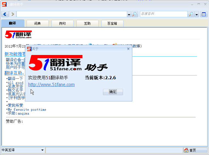The width and height of the screenshot is (209, 155).
Task: Open the main input history dropdown arrow
Action: pos(129,14)
